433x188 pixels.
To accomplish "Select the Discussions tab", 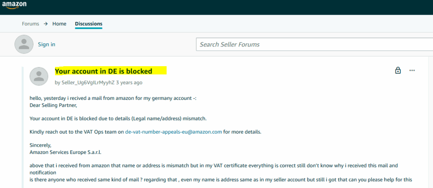I will tap(89, 24).
